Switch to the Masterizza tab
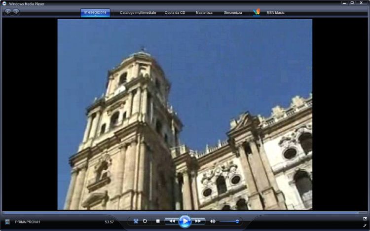Viewport: 370px width, 231px height. click(x=204, y=13)
